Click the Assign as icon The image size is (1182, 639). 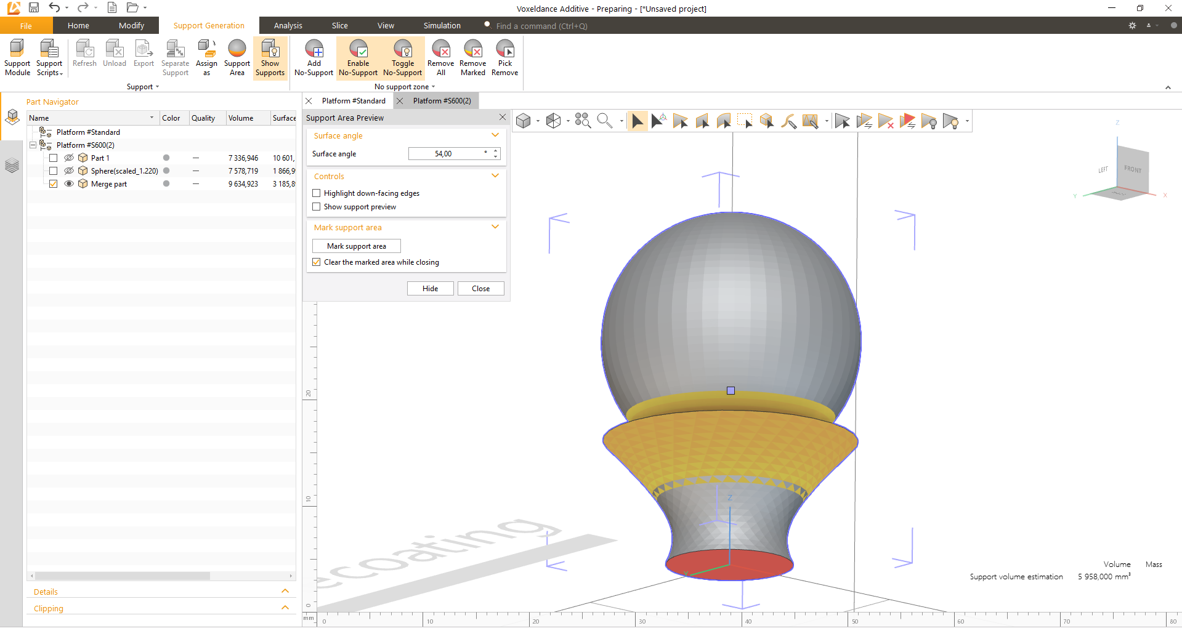(x=206, y=57)
